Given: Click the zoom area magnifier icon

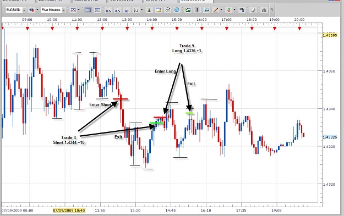Looking at the screenshot, I should pos(136,10).
